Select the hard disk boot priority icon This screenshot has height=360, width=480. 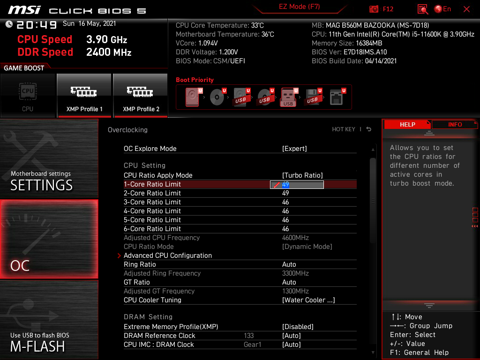(x=193, y=97)
